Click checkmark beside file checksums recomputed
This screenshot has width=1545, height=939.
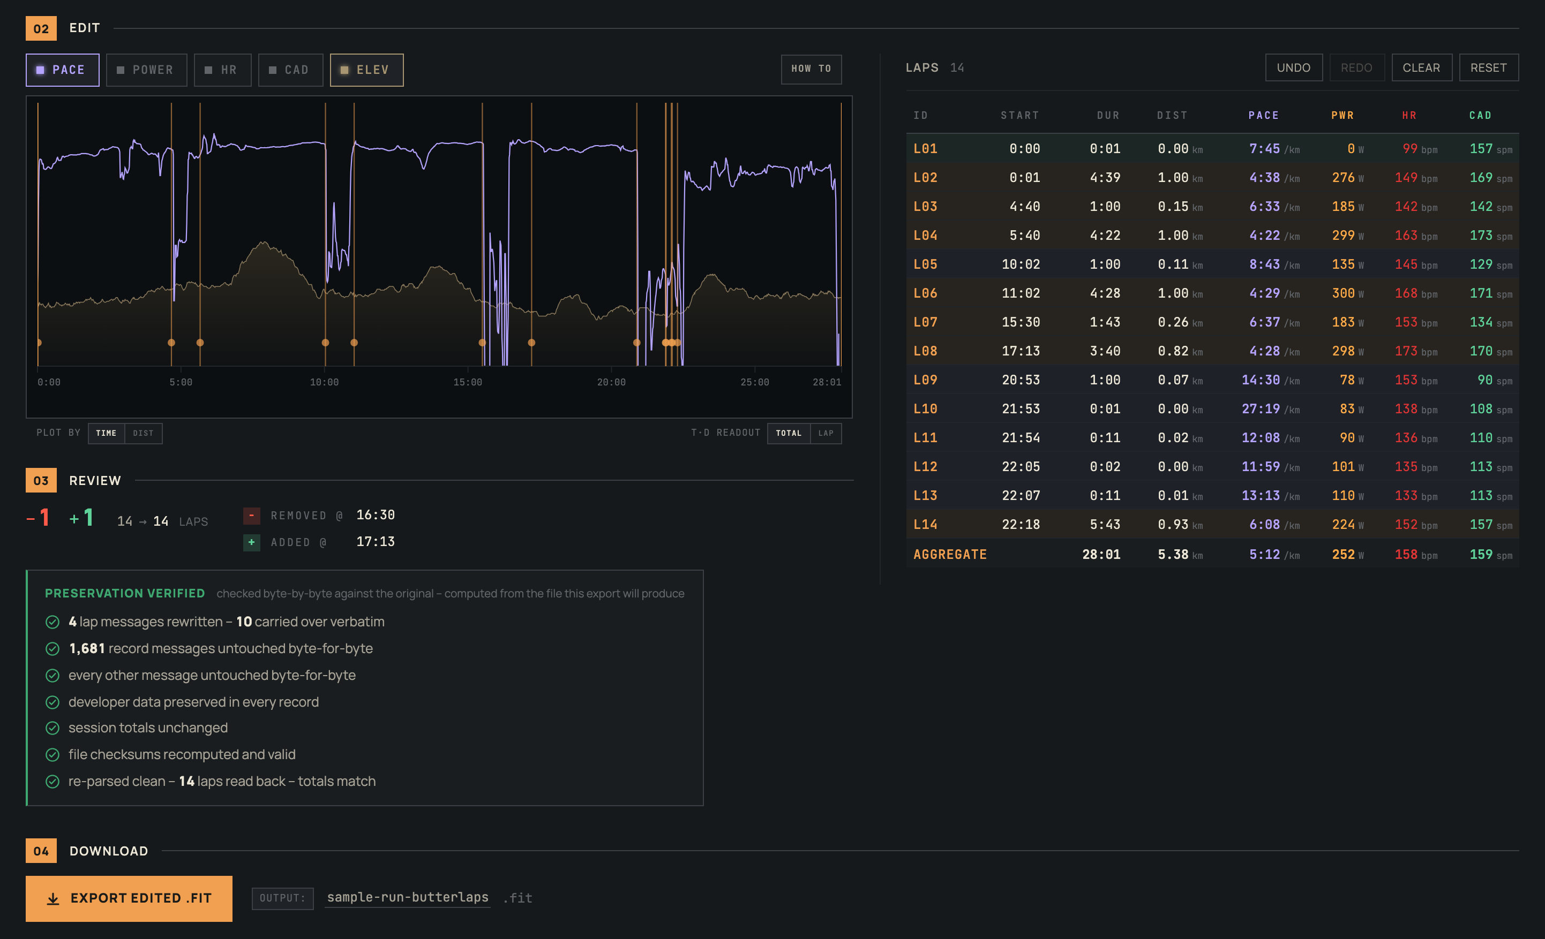[x=52, y=755]
